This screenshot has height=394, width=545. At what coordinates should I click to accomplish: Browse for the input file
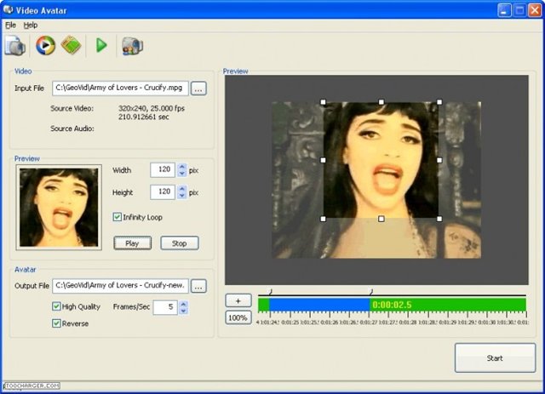point(198,89)
